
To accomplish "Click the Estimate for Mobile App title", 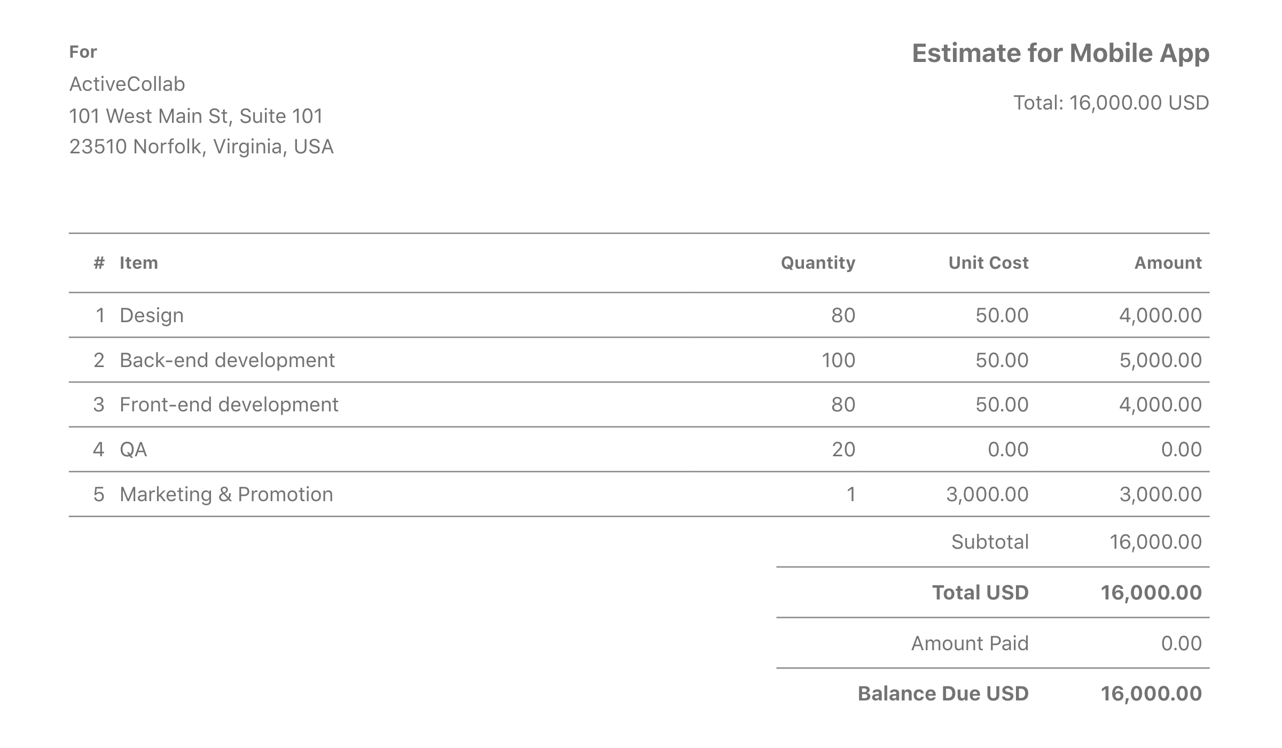I will [x=1060, y=53].
